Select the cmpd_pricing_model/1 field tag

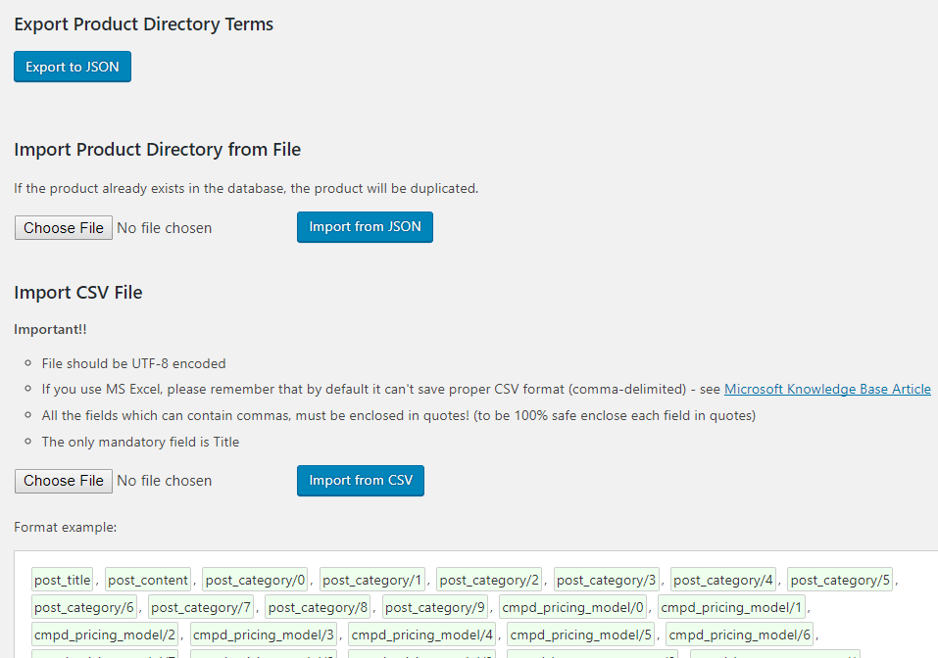tap(732, 607)
